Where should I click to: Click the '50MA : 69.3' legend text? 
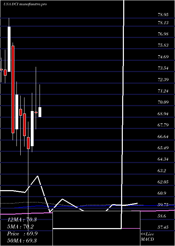22,240
